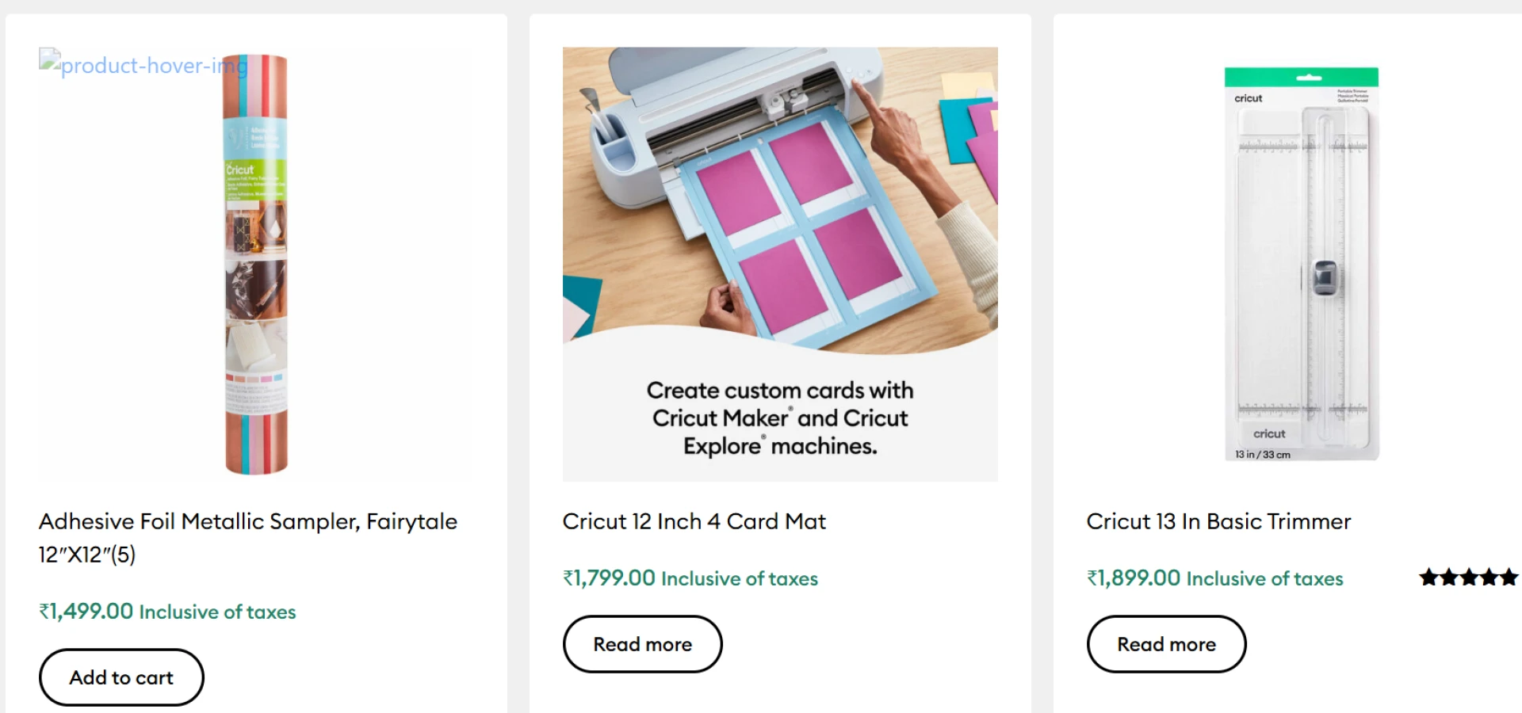This screenshot has height=713, width=1522.
Task: Click the Cricut logo on the Trimmer packaging image
Action: click(1248, 97)
